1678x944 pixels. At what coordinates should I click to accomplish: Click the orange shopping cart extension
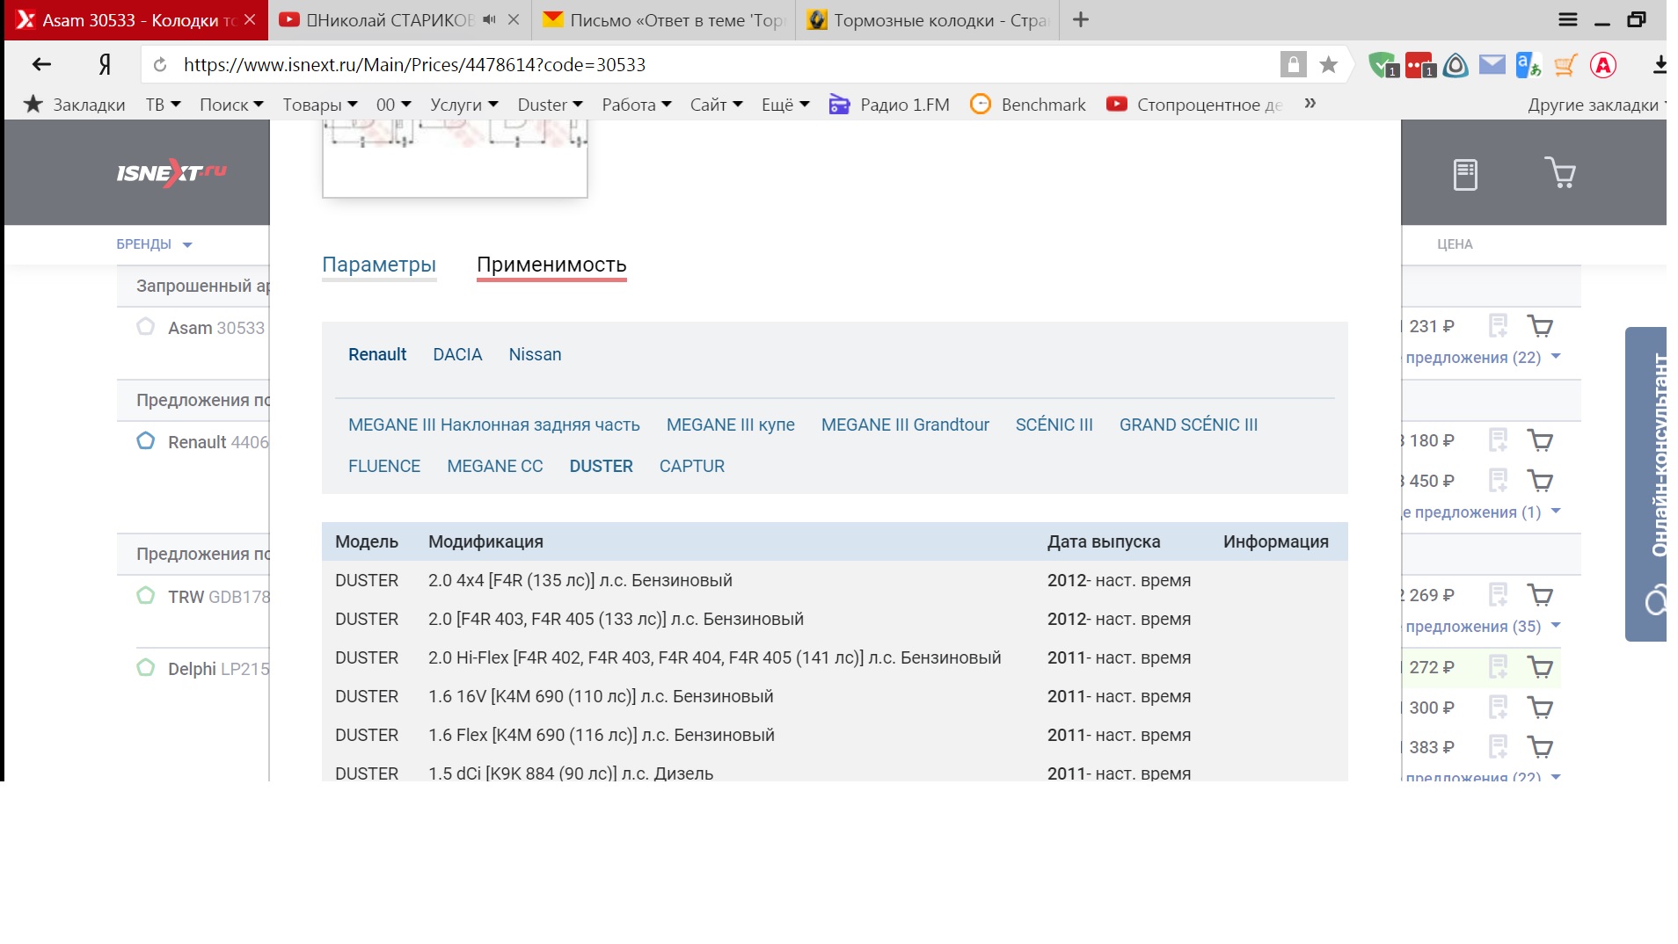click(x=1565, y=65)
